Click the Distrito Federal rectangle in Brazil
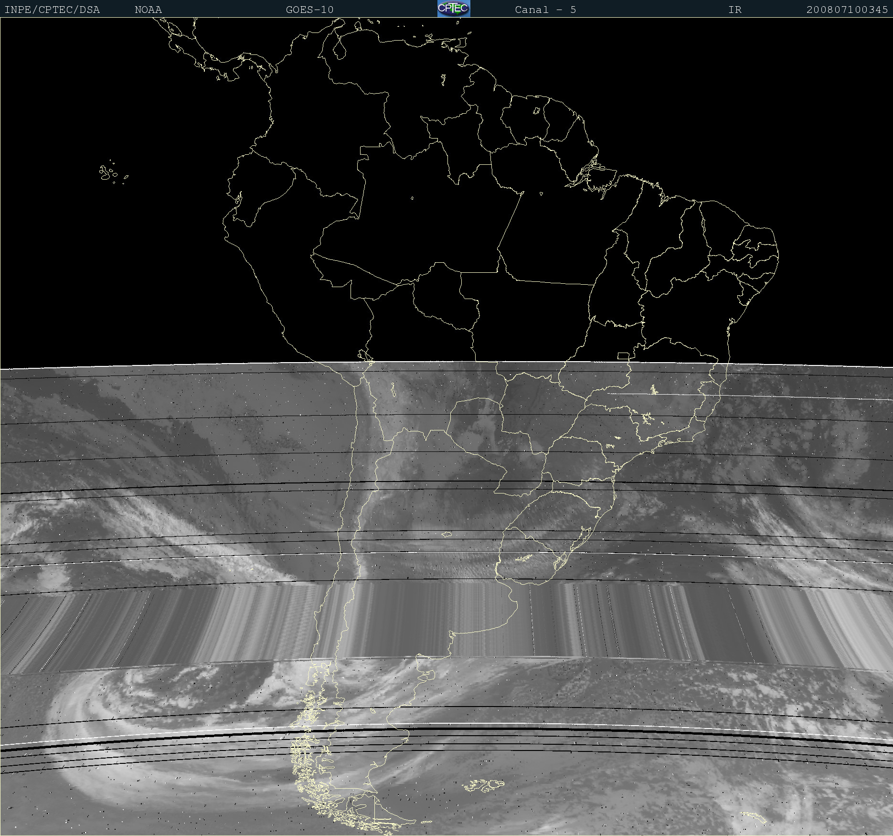This screenshot has width=893, height=836. pyautogui.click(x=623, y=355)
